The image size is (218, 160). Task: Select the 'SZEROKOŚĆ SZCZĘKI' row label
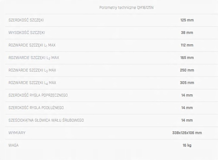[26, 20]
